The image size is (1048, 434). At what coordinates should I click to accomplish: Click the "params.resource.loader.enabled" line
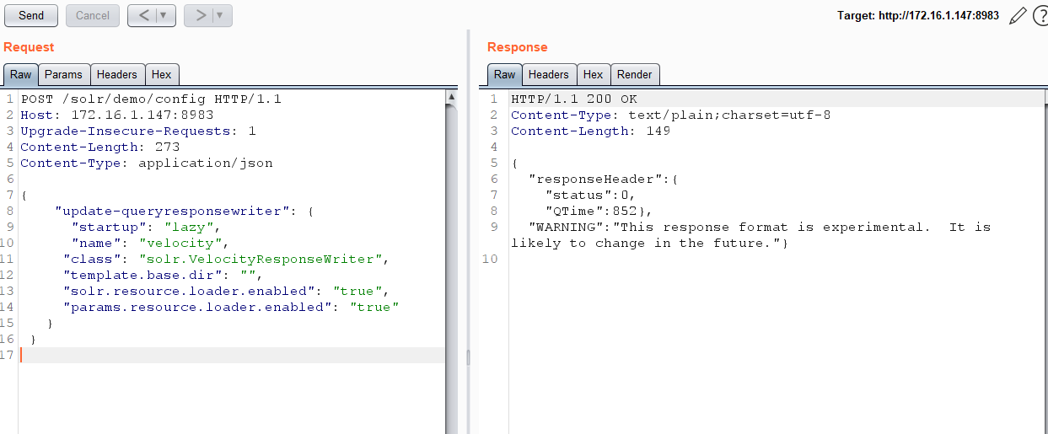231,307
